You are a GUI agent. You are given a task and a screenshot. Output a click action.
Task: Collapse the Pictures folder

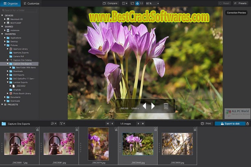pyautogui.click(x=5, y=45)
